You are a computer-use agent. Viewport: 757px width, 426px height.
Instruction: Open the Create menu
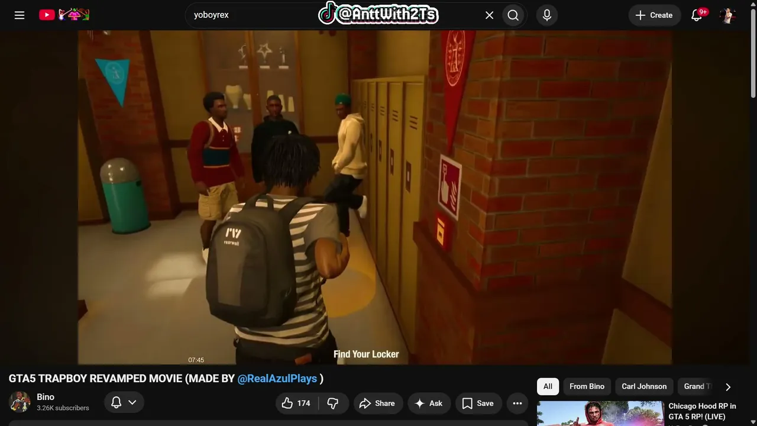click(655, 15)
